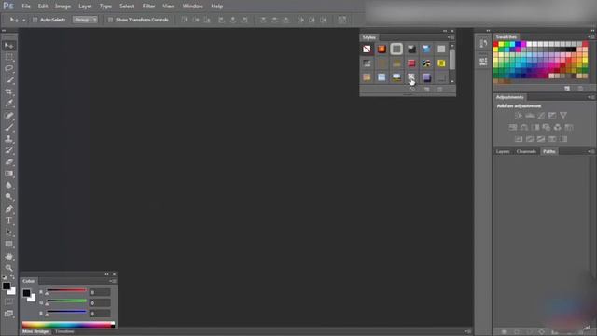Open the tool preset picker arrow

tap(23, 20)
